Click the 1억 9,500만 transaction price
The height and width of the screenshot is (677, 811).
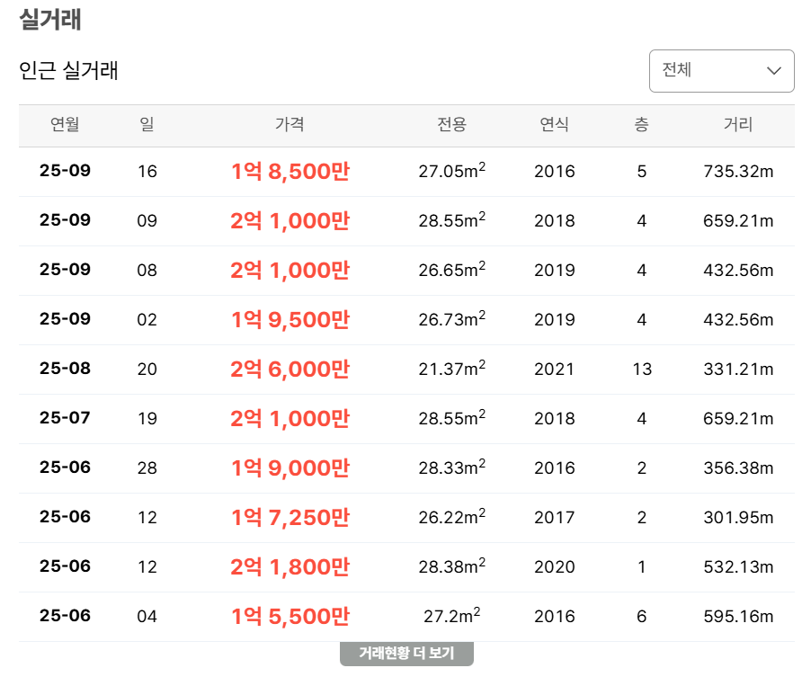point(290,319)
